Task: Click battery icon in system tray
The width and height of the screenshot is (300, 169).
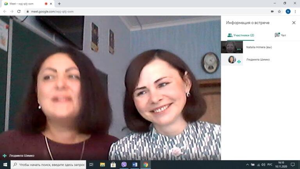Action: point(253,165)
